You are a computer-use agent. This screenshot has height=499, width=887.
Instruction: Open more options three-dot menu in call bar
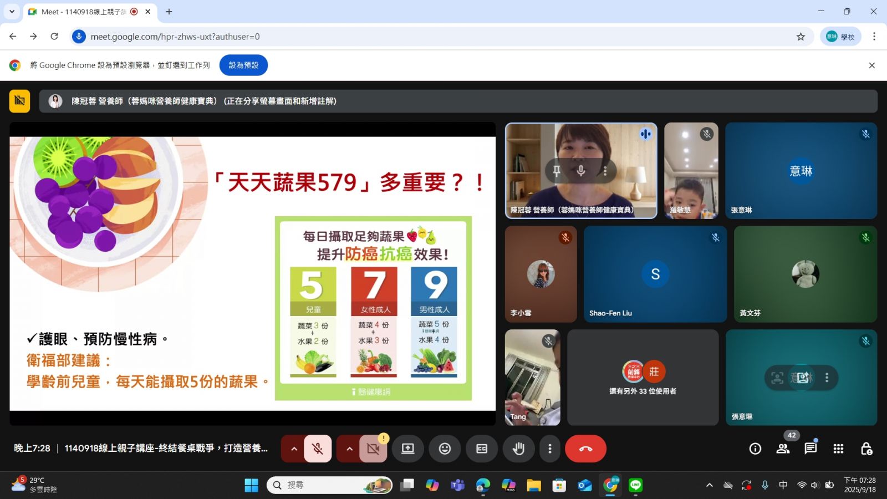549,449
